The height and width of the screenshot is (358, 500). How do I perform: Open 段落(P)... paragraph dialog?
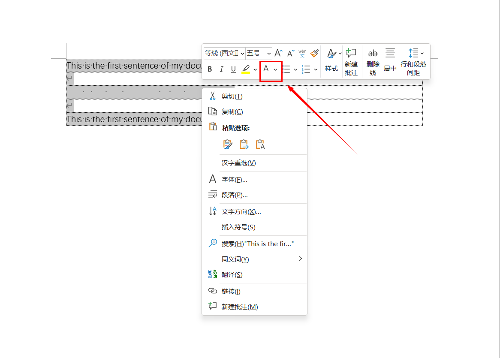pyautogui.click(x=254, y=195)
